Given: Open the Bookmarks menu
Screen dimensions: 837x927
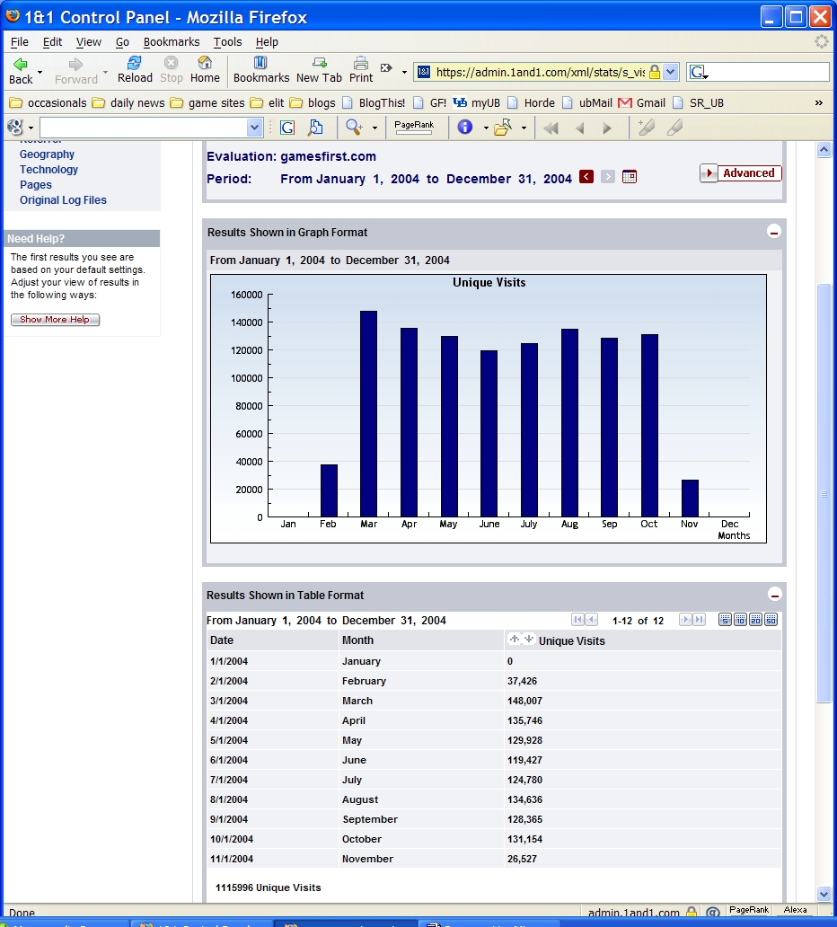Looking at the screenshot, I should (171, 42).
